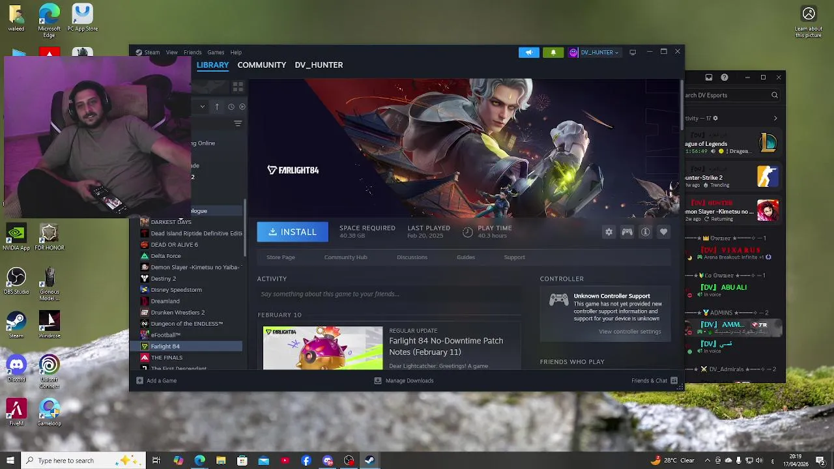The width and height of the screenshot is (834, 469).
Task: Select Drunken Wrestlers 2 in library
Action: [x=177, y=313]
